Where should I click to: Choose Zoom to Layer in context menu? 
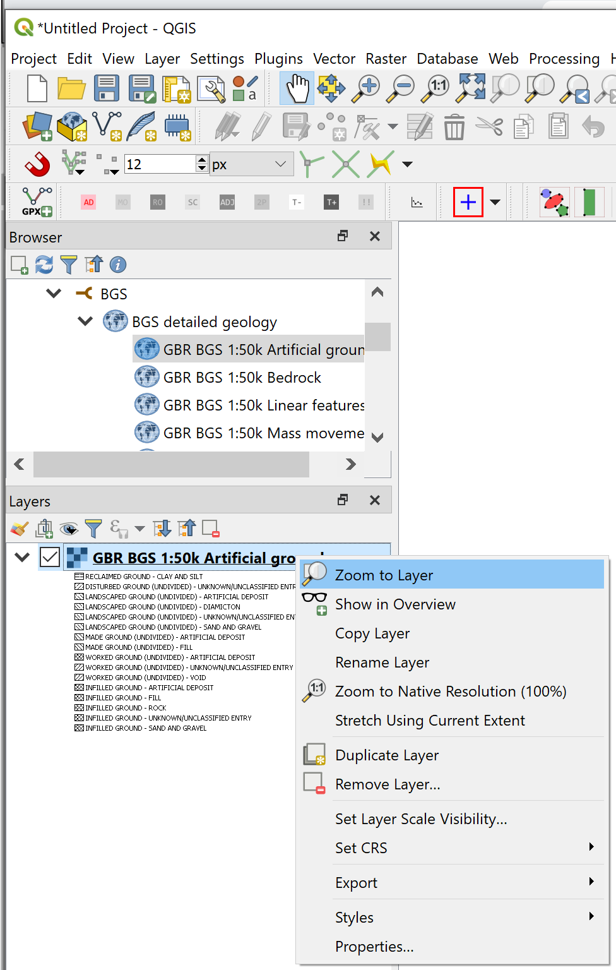click(x=384, y=575)
